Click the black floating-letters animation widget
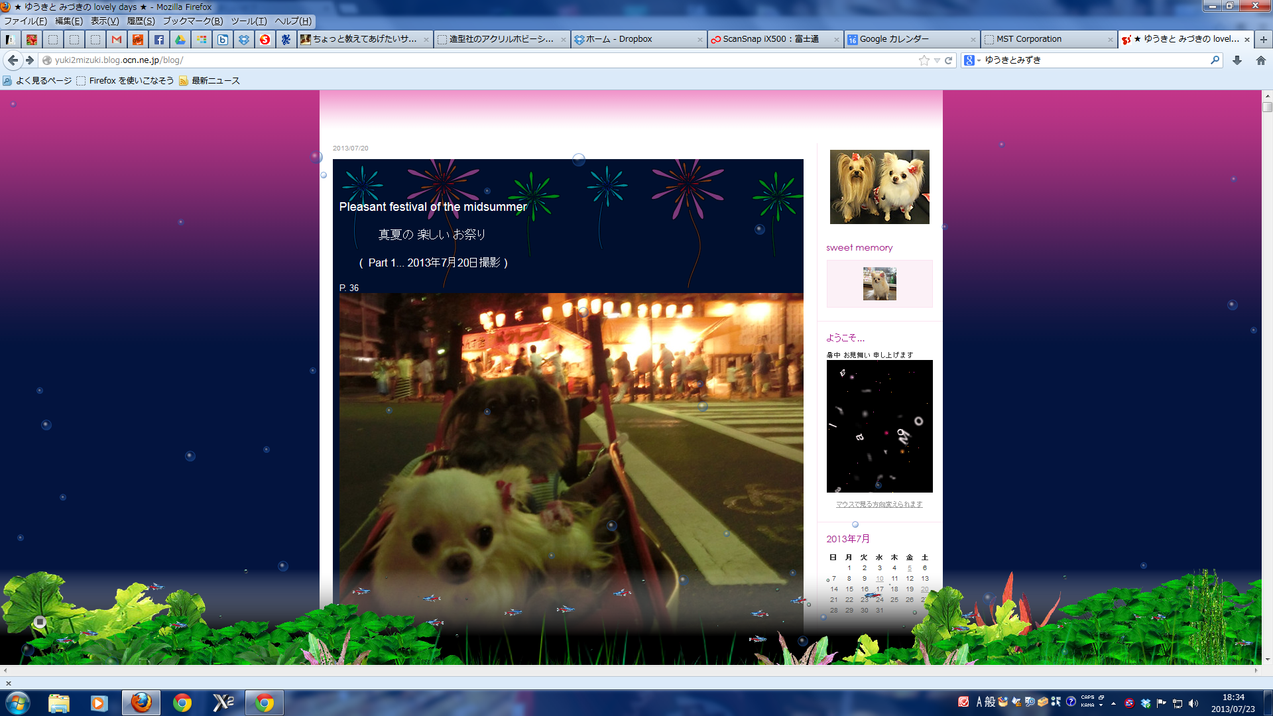The image size is (1273, 716). pos(880,426)
